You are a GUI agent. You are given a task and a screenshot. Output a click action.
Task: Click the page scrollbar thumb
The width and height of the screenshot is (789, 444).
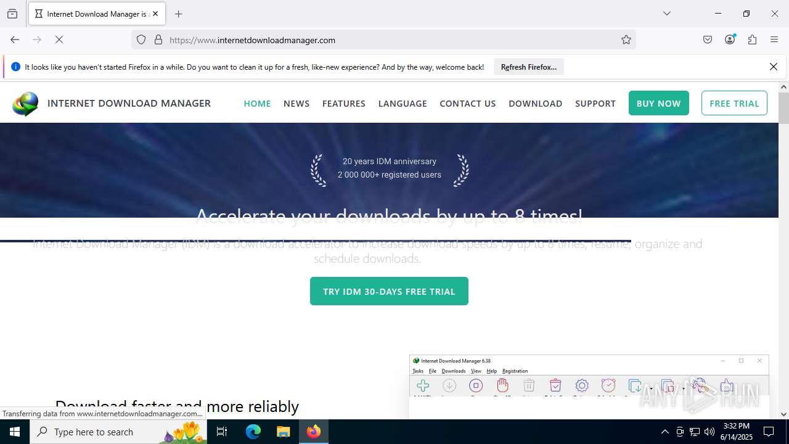point(783,109)
